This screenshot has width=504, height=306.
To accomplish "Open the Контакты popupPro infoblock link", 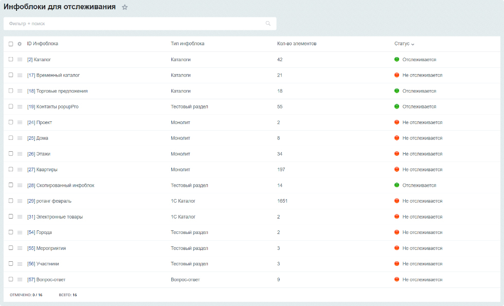I will [x=52, y=106].
